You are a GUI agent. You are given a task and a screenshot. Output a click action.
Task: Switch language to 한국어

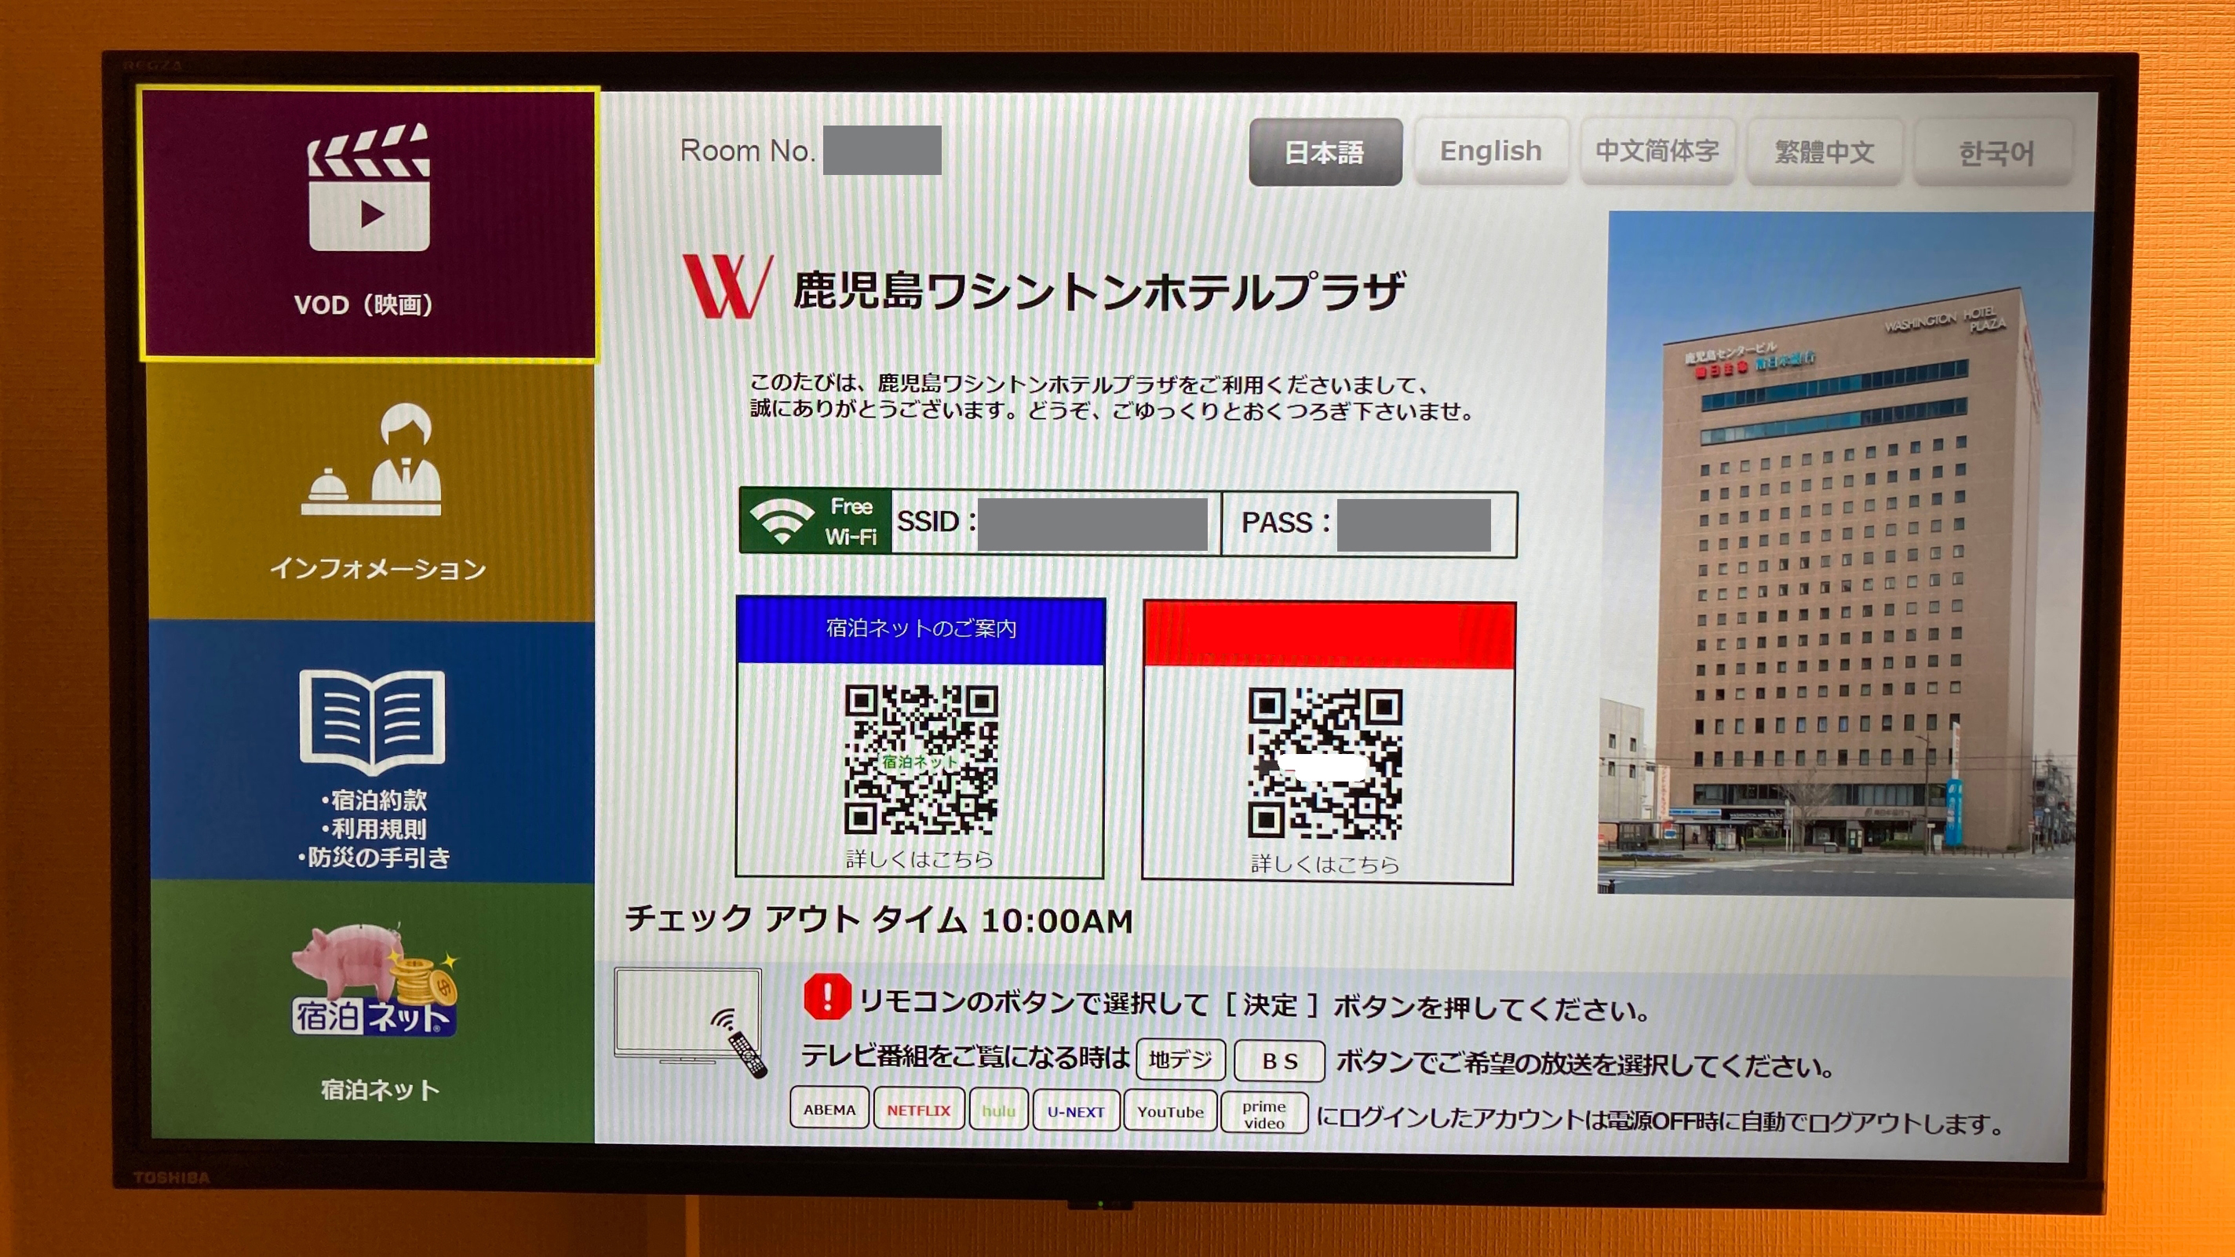(1995, 153)
